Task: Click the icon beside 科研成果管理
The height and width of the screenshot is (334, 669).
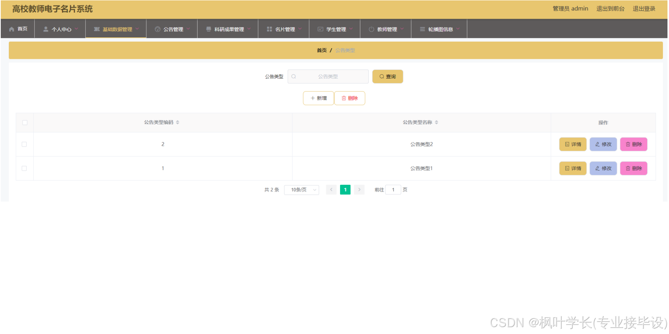Action: pos(209,29)
